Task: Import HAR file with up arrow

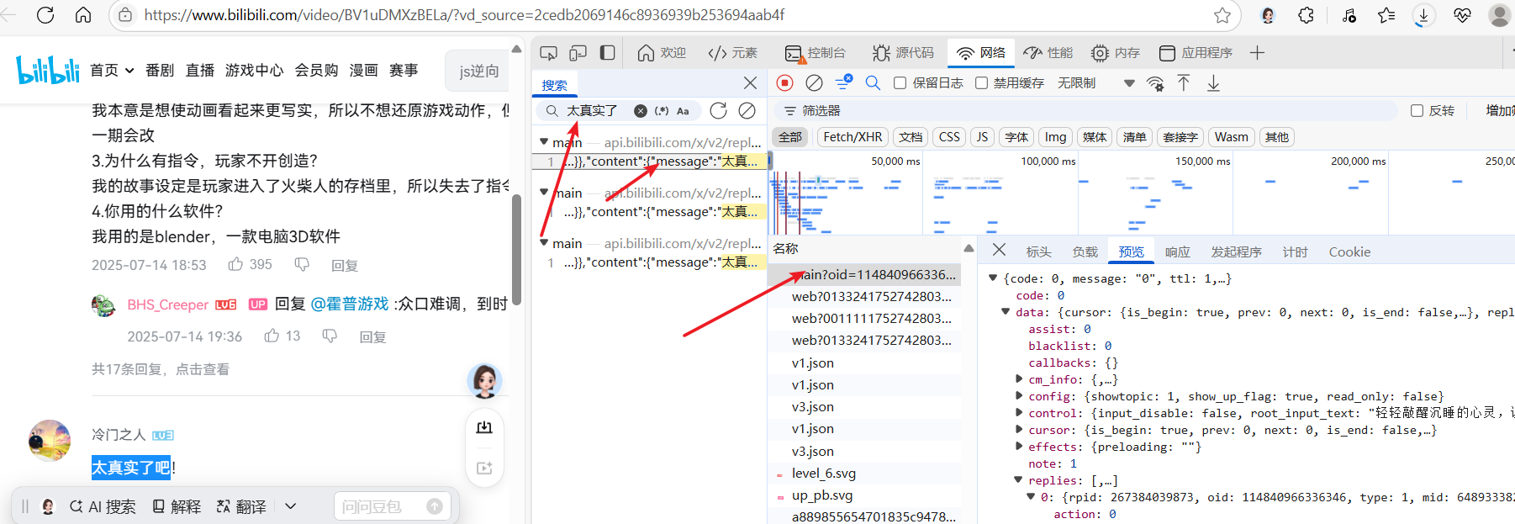Action: click(1184, 82)
